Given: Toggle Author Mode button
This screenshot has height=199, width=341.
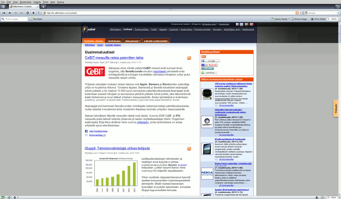Looking at the screenshot, I should (x=279, y=19).
